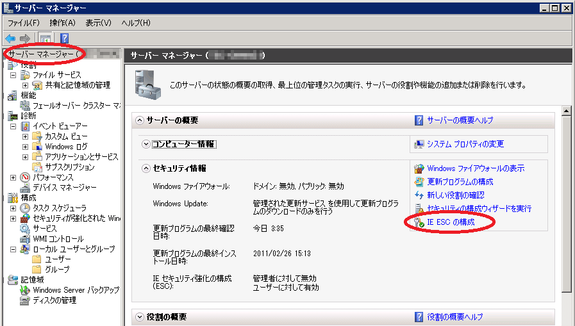Select the ユーザー folder in tree

[58, 259]
